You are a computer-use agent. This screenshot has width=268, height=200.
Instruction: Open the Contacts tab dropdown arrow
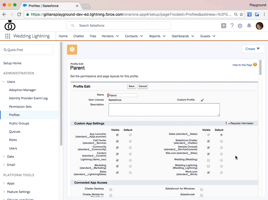[141, 36]
